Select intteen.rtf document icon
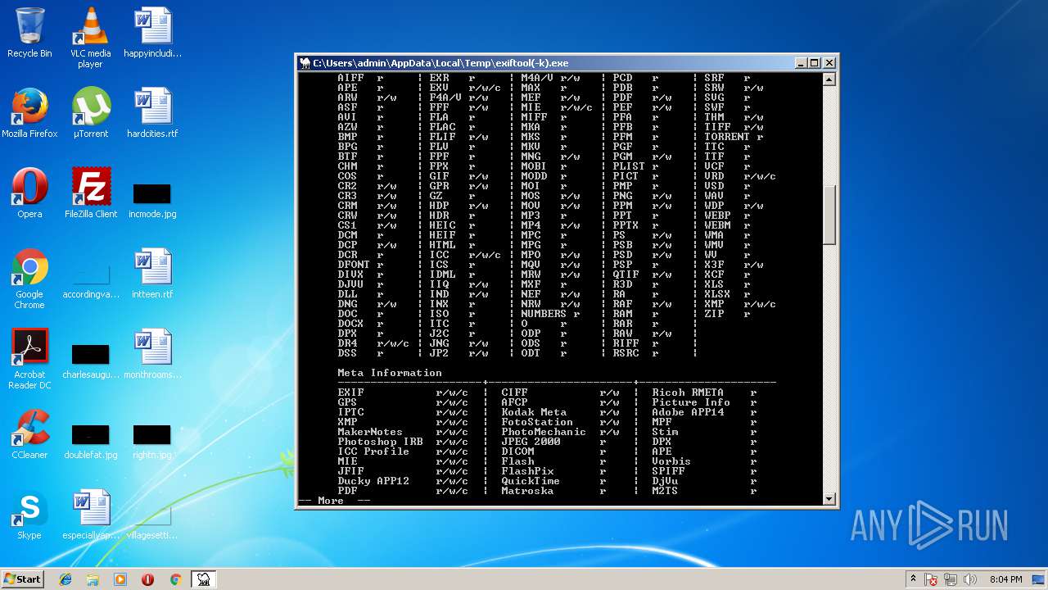Screen dimensions: 1048x590 tap(152, 274)
